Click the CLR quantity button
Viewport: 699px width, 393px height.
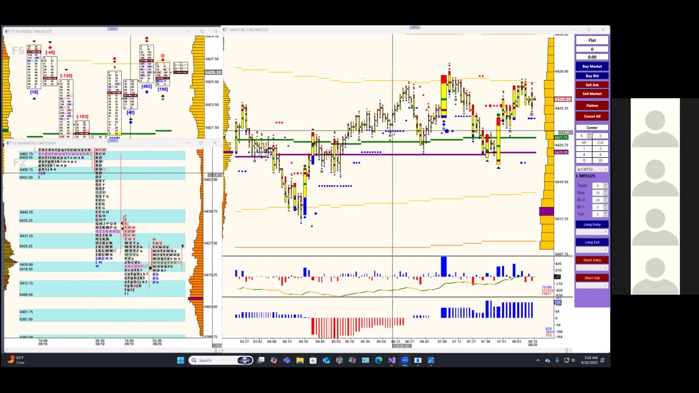600,142
